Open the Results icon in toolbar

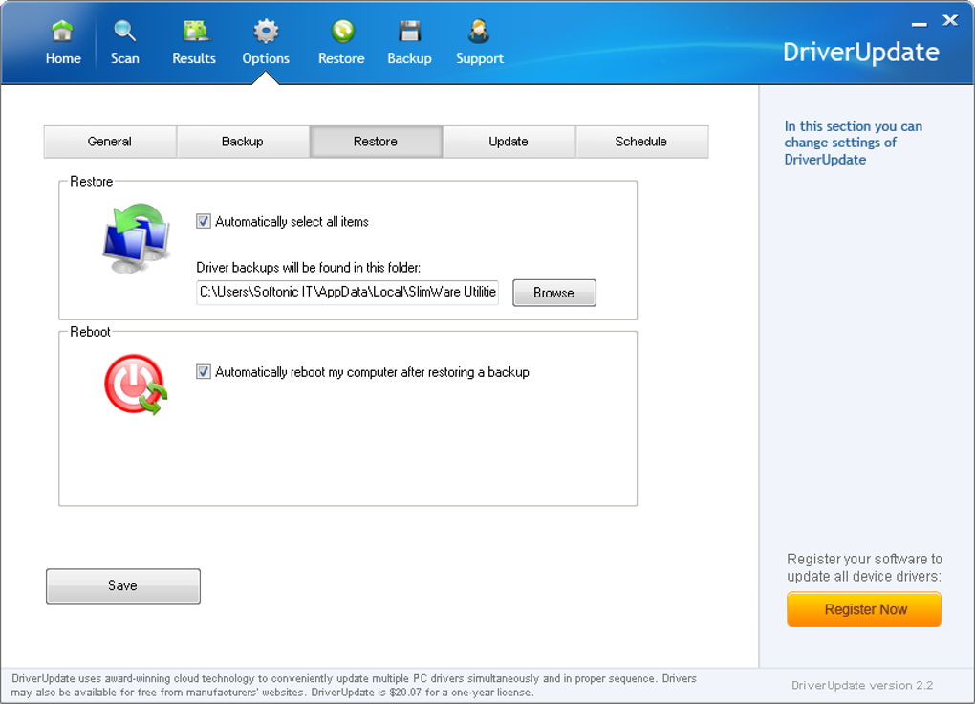[195, 31]
